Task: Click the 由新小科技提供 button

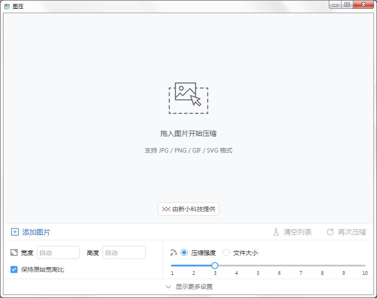Action: click(188, 209)
